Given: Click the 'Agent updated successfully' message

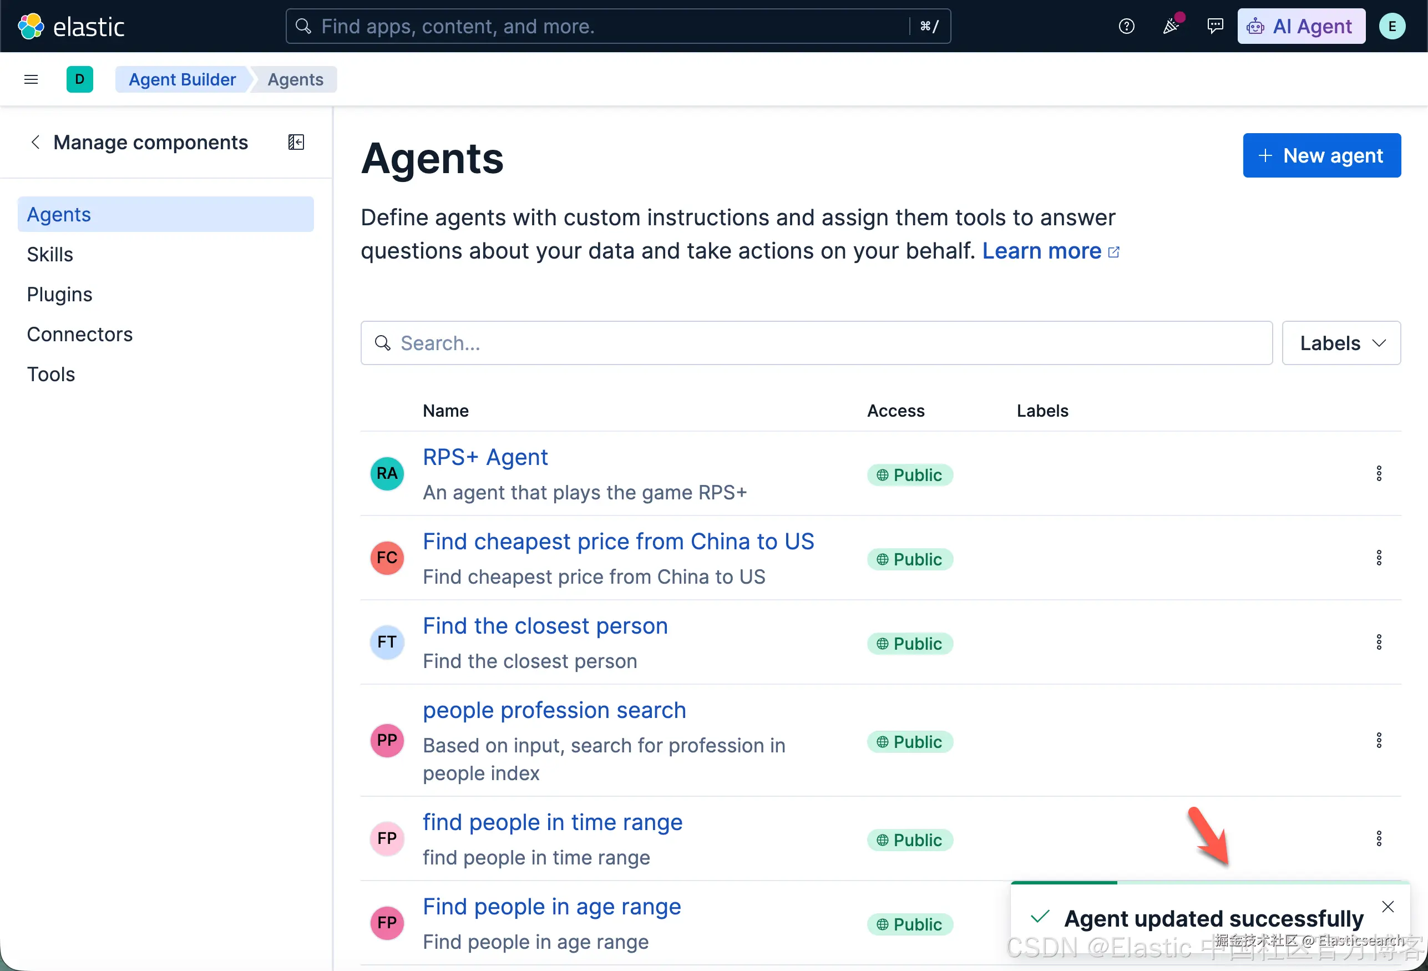Looking at the screenshot, I should 1213,918.
